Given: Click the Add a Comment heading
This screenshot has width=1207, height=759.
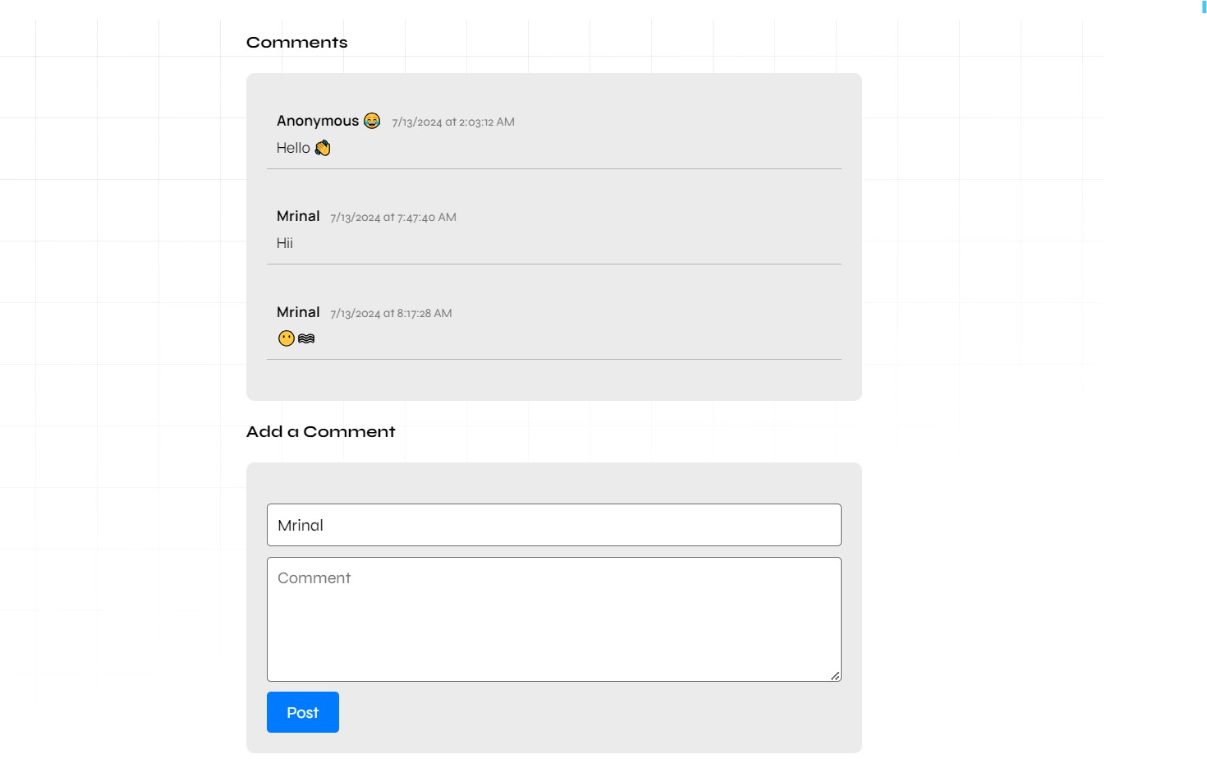Looking at the screenshot, I should (x=320, y=431).
